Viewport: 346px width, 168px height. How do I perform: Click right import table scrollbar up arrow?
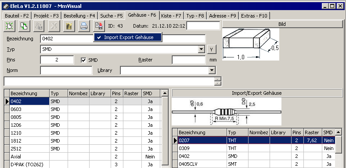(339, 132)
